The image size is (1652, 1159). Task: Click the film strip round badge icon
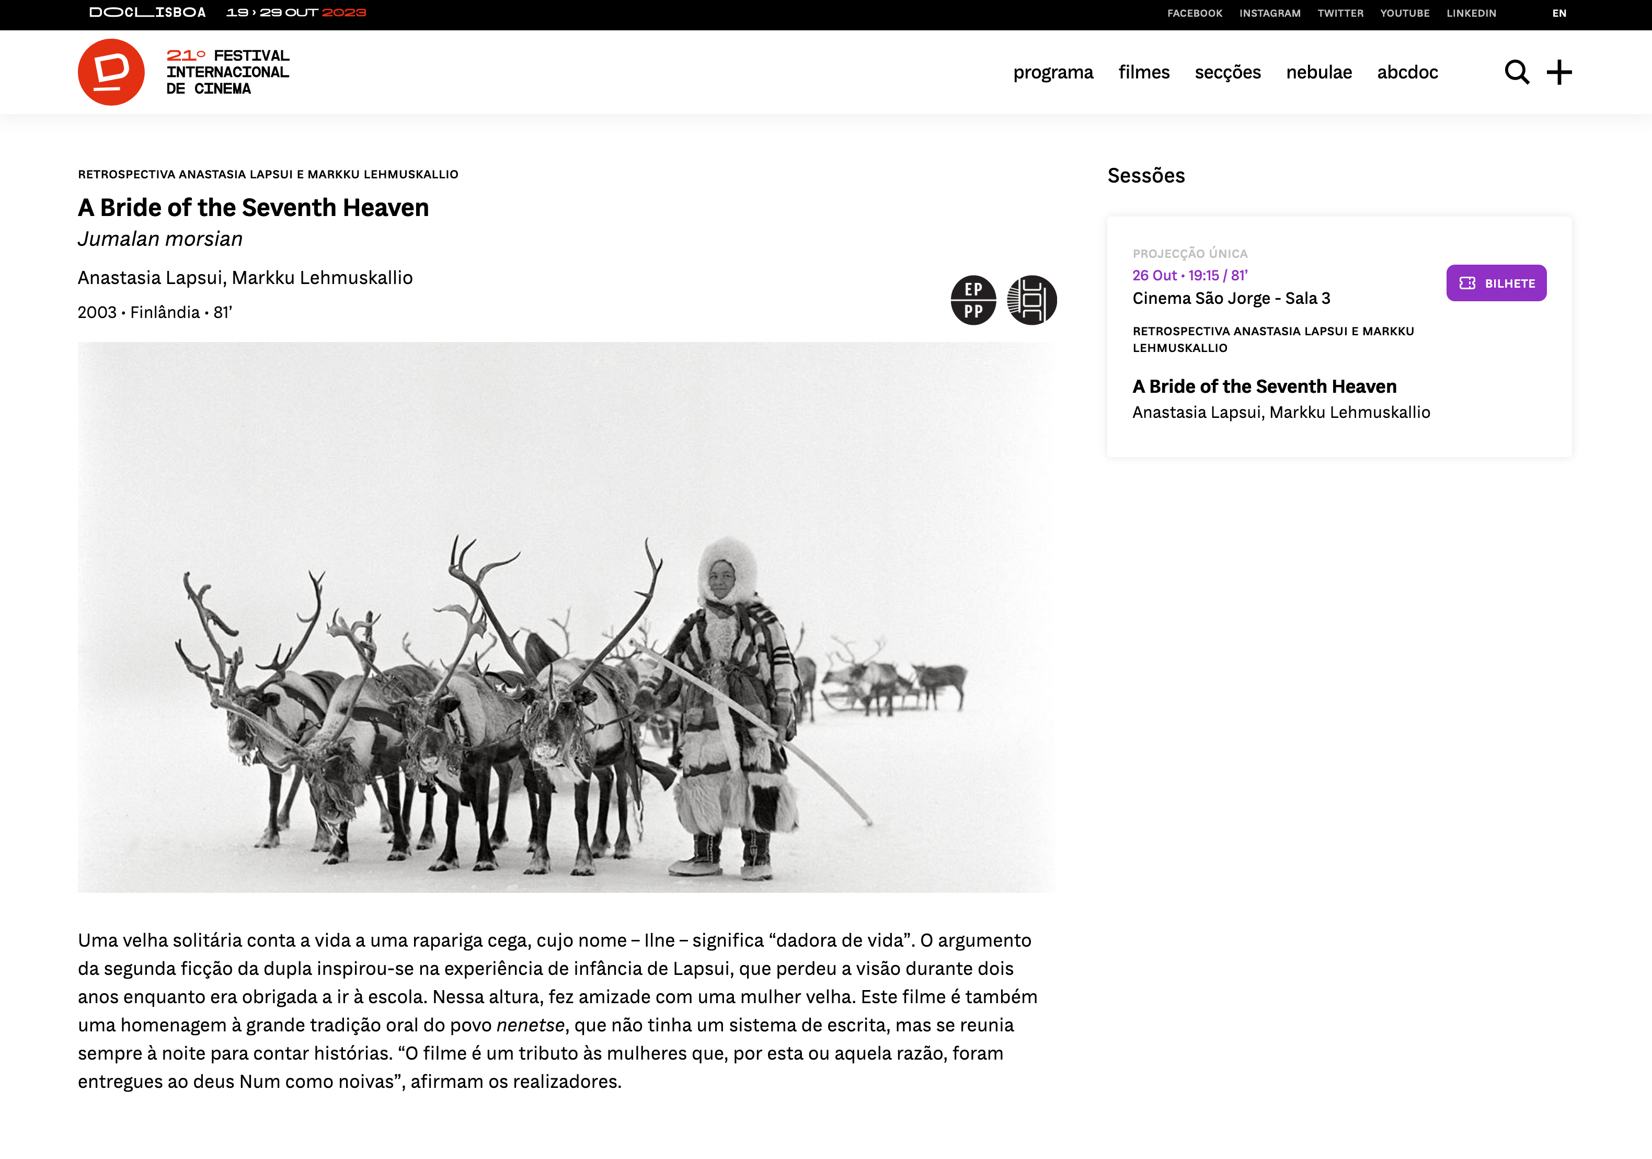1032,300
